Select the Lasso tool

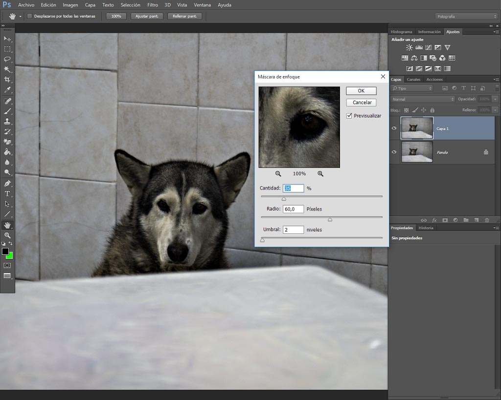7,59
